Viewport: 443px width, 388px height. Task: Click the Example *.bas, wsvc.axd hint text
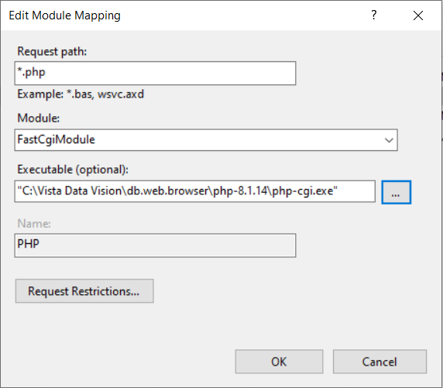coord(81,94)
